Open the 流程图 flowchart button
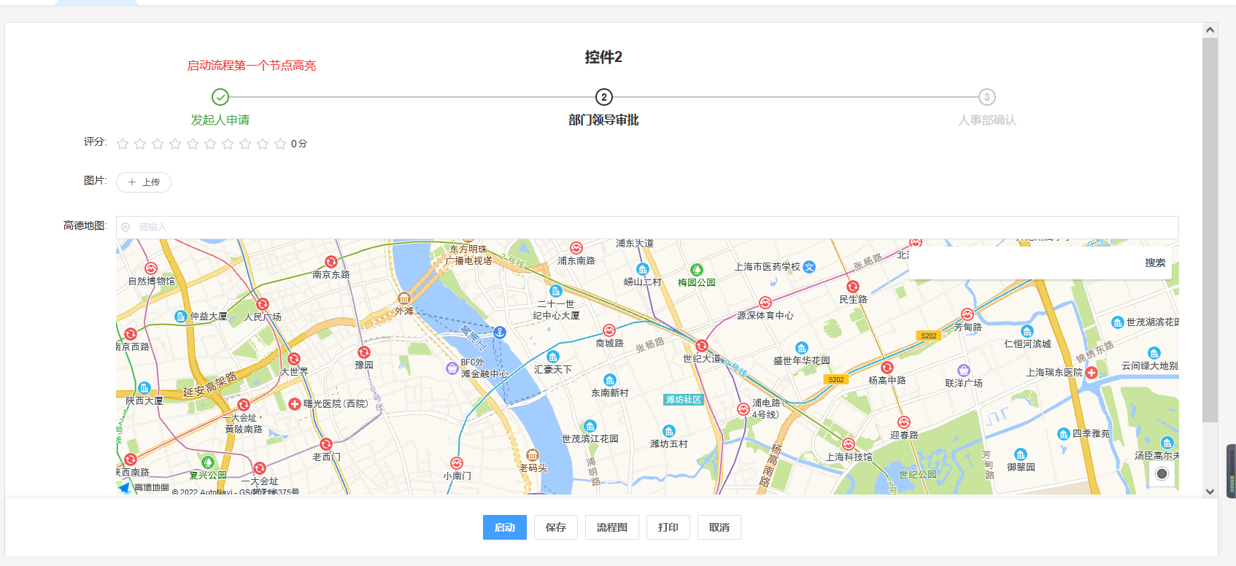 (x=612, y=527)
